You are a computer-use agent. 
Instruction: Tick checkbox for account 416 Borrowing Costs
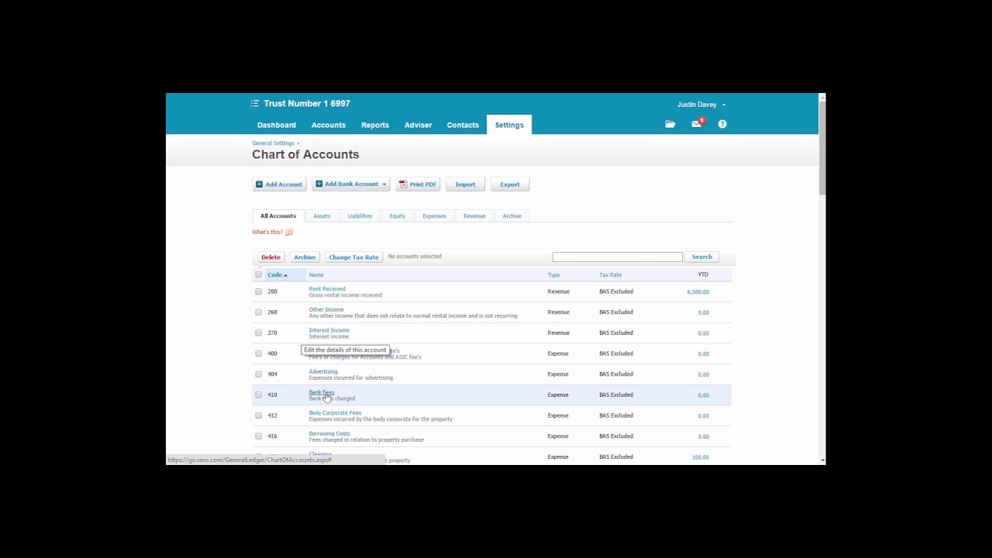tap(259, 436)
